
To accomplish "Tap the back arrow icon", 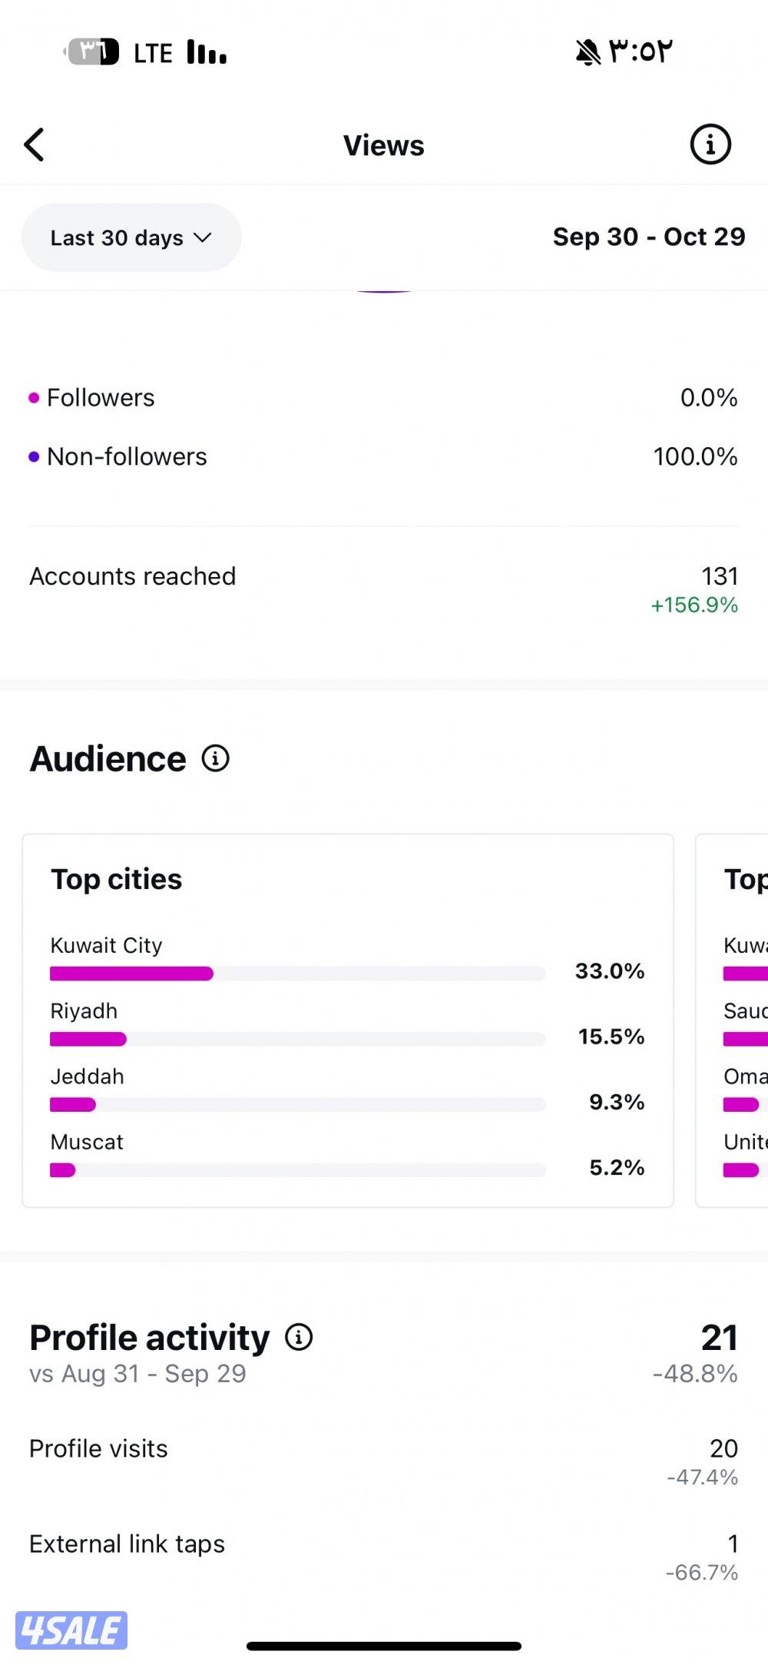I will tap(35, 144).
